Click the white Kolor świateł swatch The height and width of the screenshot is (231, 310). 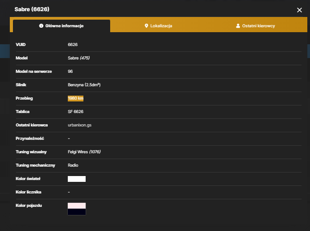click(77, 179)
